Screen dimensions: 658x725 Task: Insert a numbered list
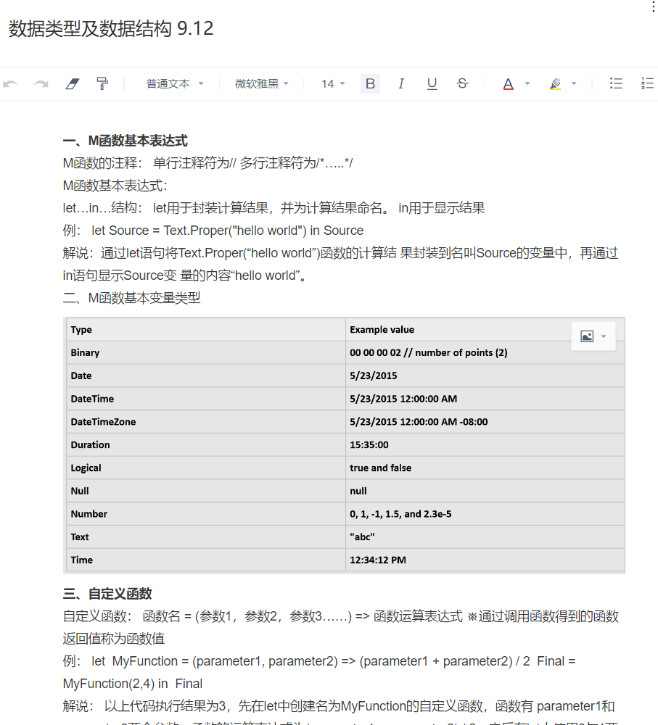[x=647, y=83]
